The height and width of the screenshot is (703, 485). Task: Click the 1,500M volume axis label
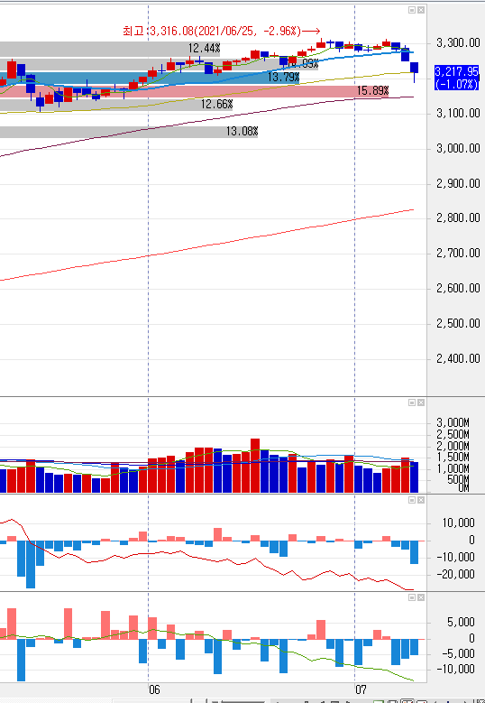click(453, 458)
